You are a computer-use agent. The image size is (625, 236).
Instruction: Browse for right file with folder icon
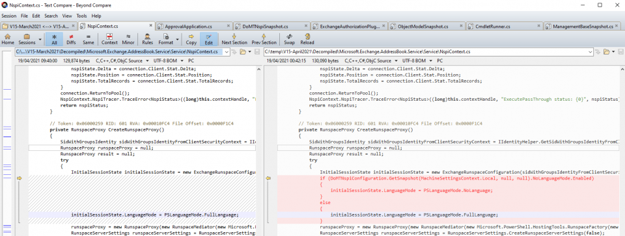(607, 52)
